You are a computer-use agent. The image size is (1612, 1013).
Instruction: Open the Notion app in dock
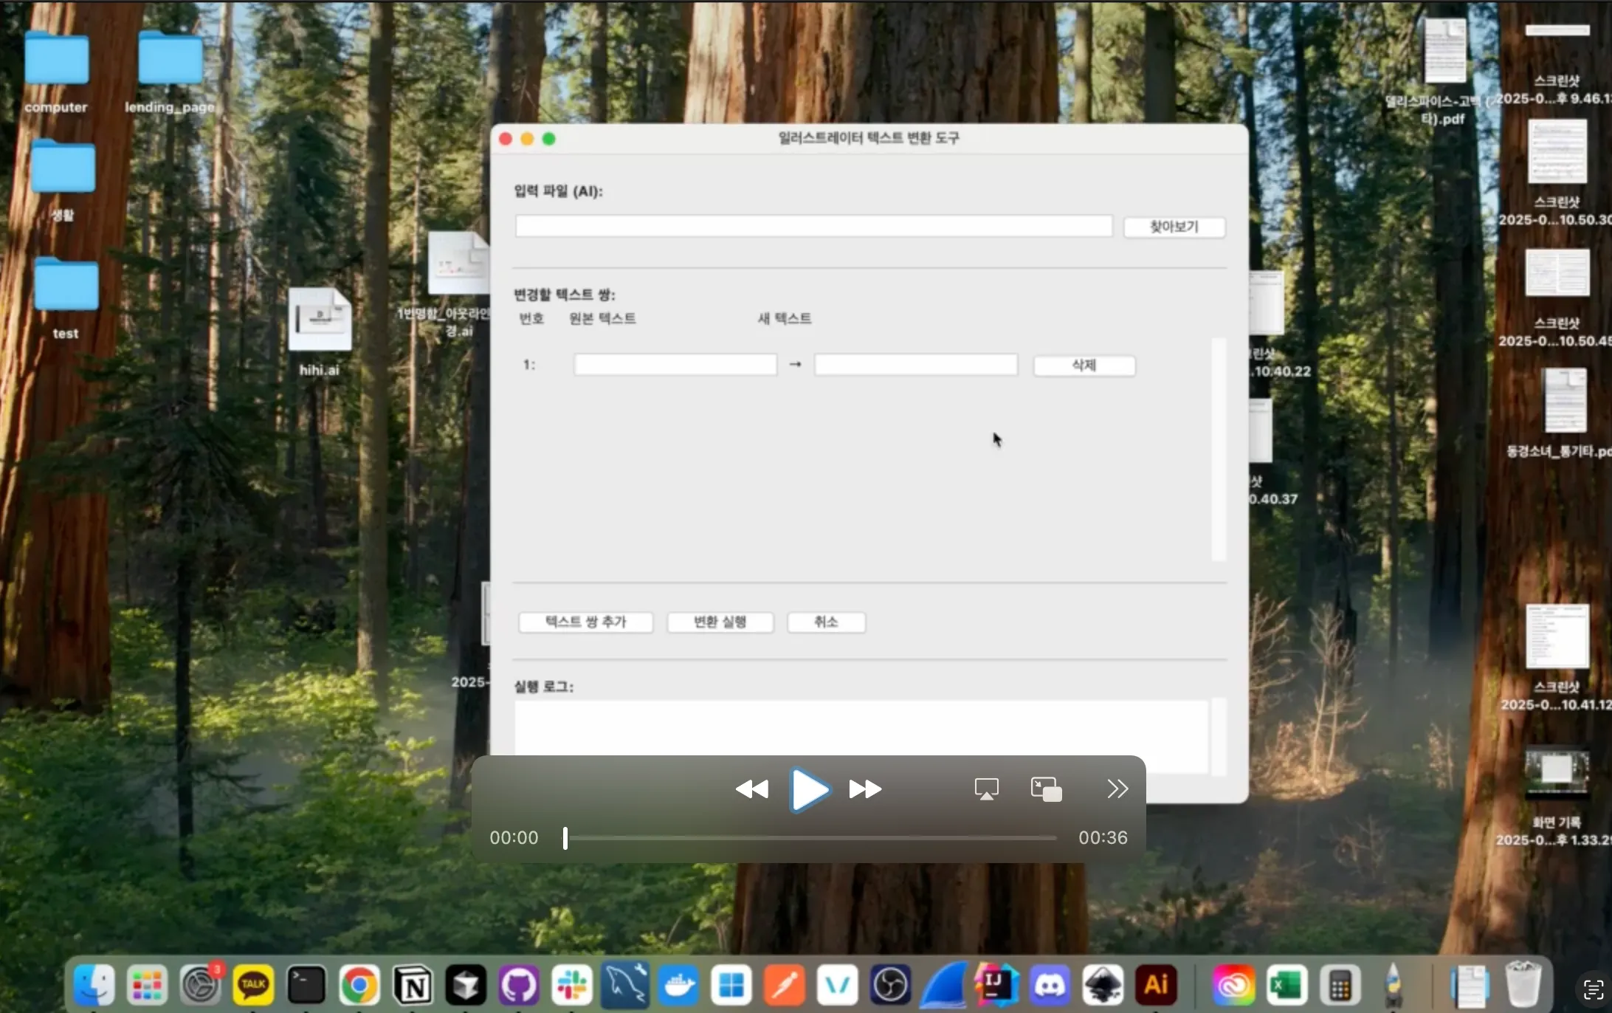click(413, 985)
